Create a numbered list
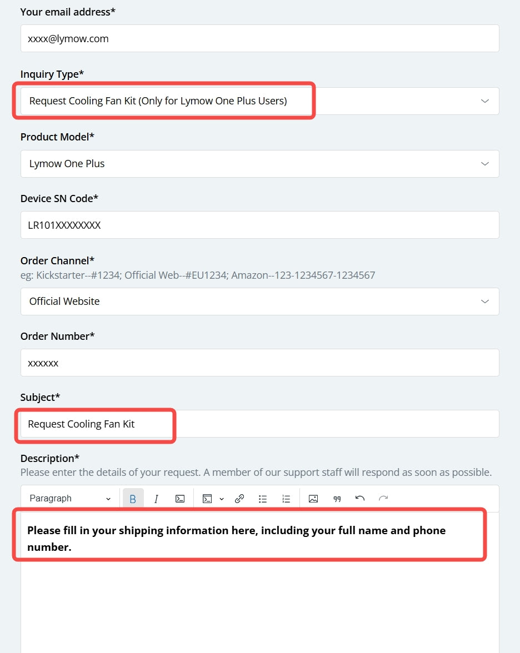The width and height of the screenshot is (520, 653). 286,499
